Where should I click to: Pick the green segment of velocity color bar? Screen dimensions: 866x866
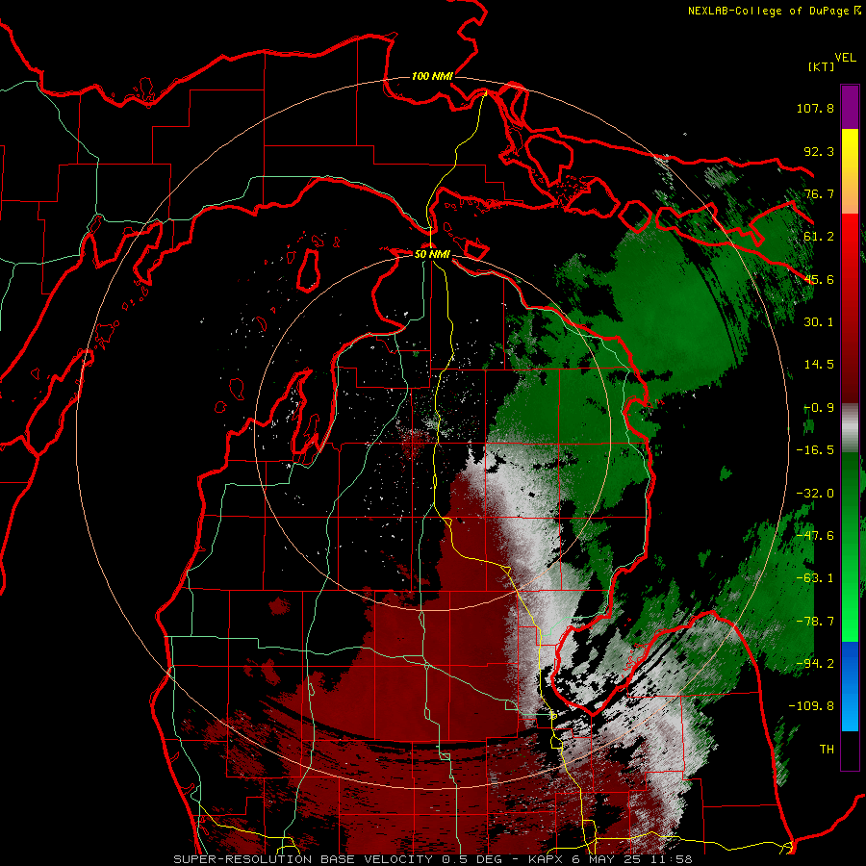coord(850,547)
